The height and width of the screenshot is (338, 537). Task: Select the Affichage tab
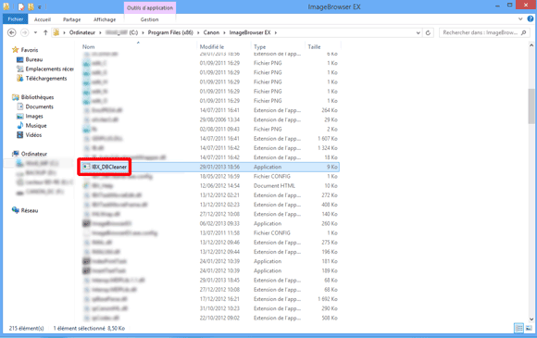coord(105,19)
